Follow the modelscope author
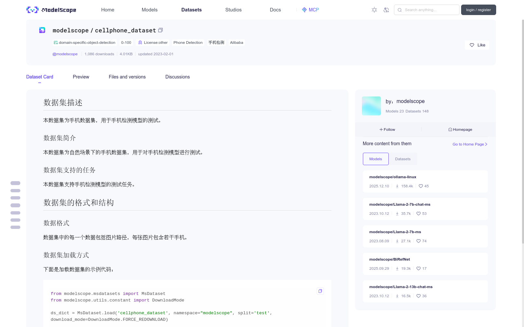This screenshot has width=524, height=327. click(387, 129)
